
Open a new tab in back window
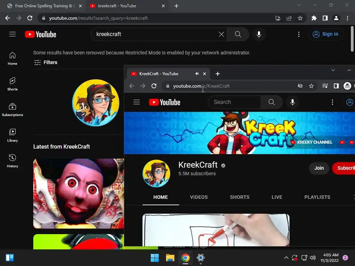pyautogui.click(x=176, y=6)
